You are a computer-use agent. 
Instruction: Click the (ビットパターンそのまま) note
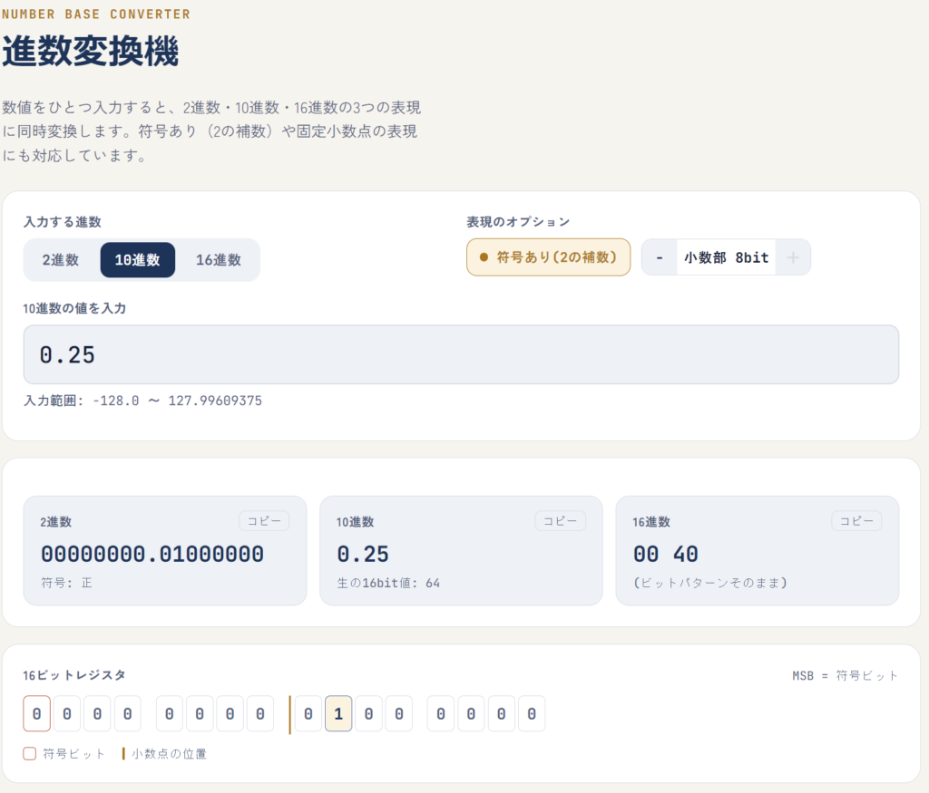click(x=709, y=583)
